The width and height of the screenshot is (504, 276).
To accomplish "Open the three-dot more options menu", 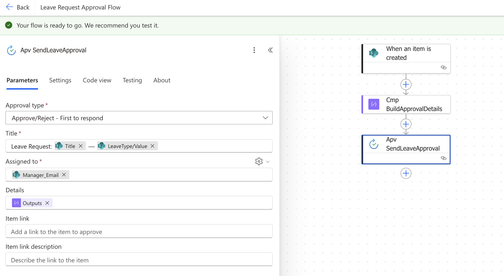I will coord(254,50).
